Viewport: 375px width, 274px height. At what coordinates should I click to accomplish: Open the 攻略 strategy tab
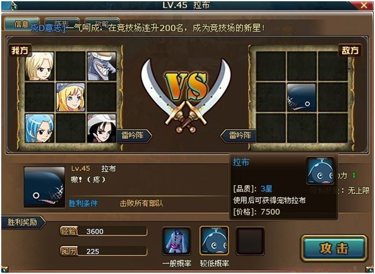click(x=102, y=24)
